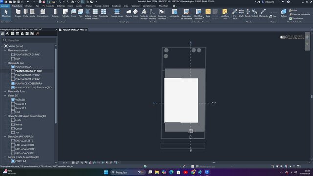The width and height of the screenshot is (313, 176).
Task: Collapse the Vistas 3D node
Action: coord(5,96)
